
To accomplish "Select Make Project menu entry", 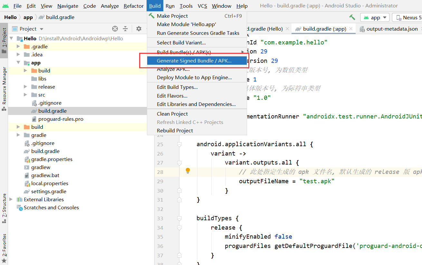I will (x=197, y=16).
